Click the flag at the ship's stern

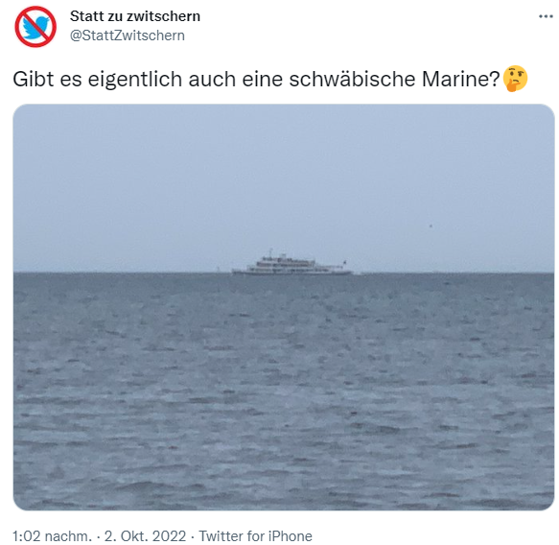click(344, 263)
